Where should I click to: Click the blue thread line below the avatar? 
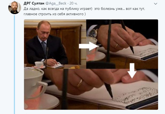(14, 64)
